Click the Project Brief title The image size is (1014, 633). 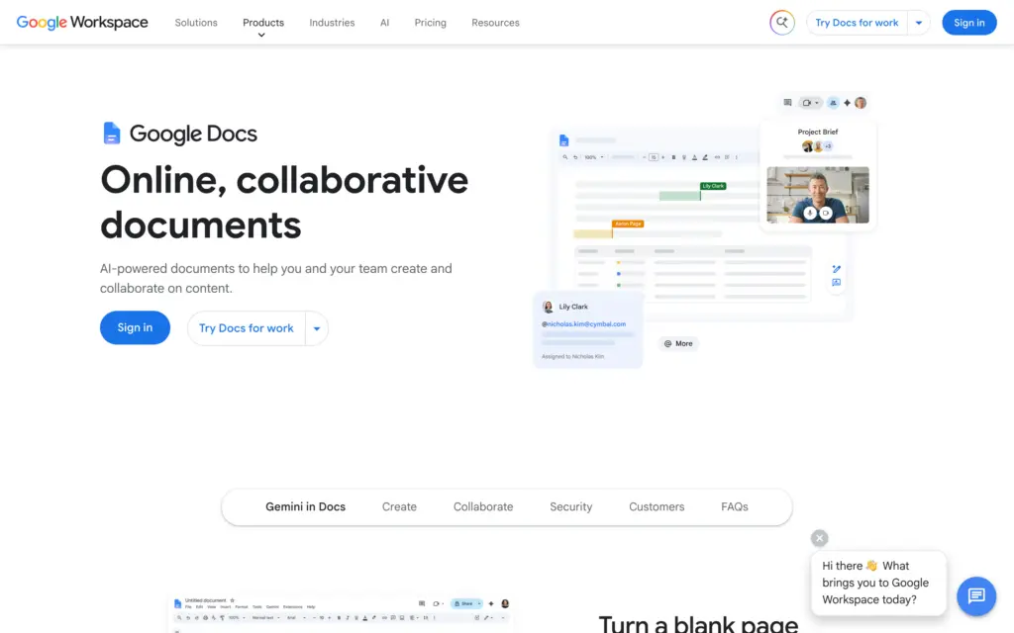817,132
